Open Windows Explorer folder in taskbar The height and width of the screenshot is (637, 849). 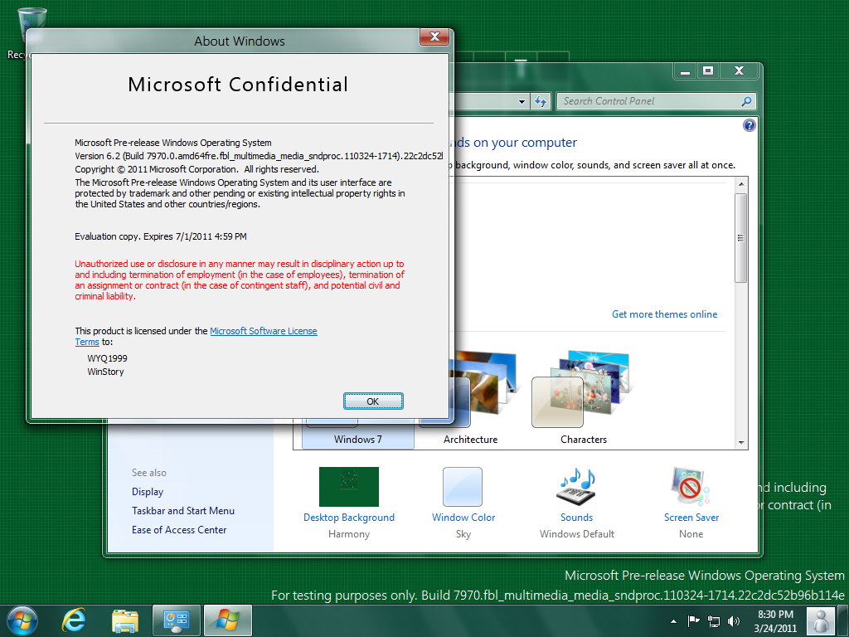[x=125, y=620]
